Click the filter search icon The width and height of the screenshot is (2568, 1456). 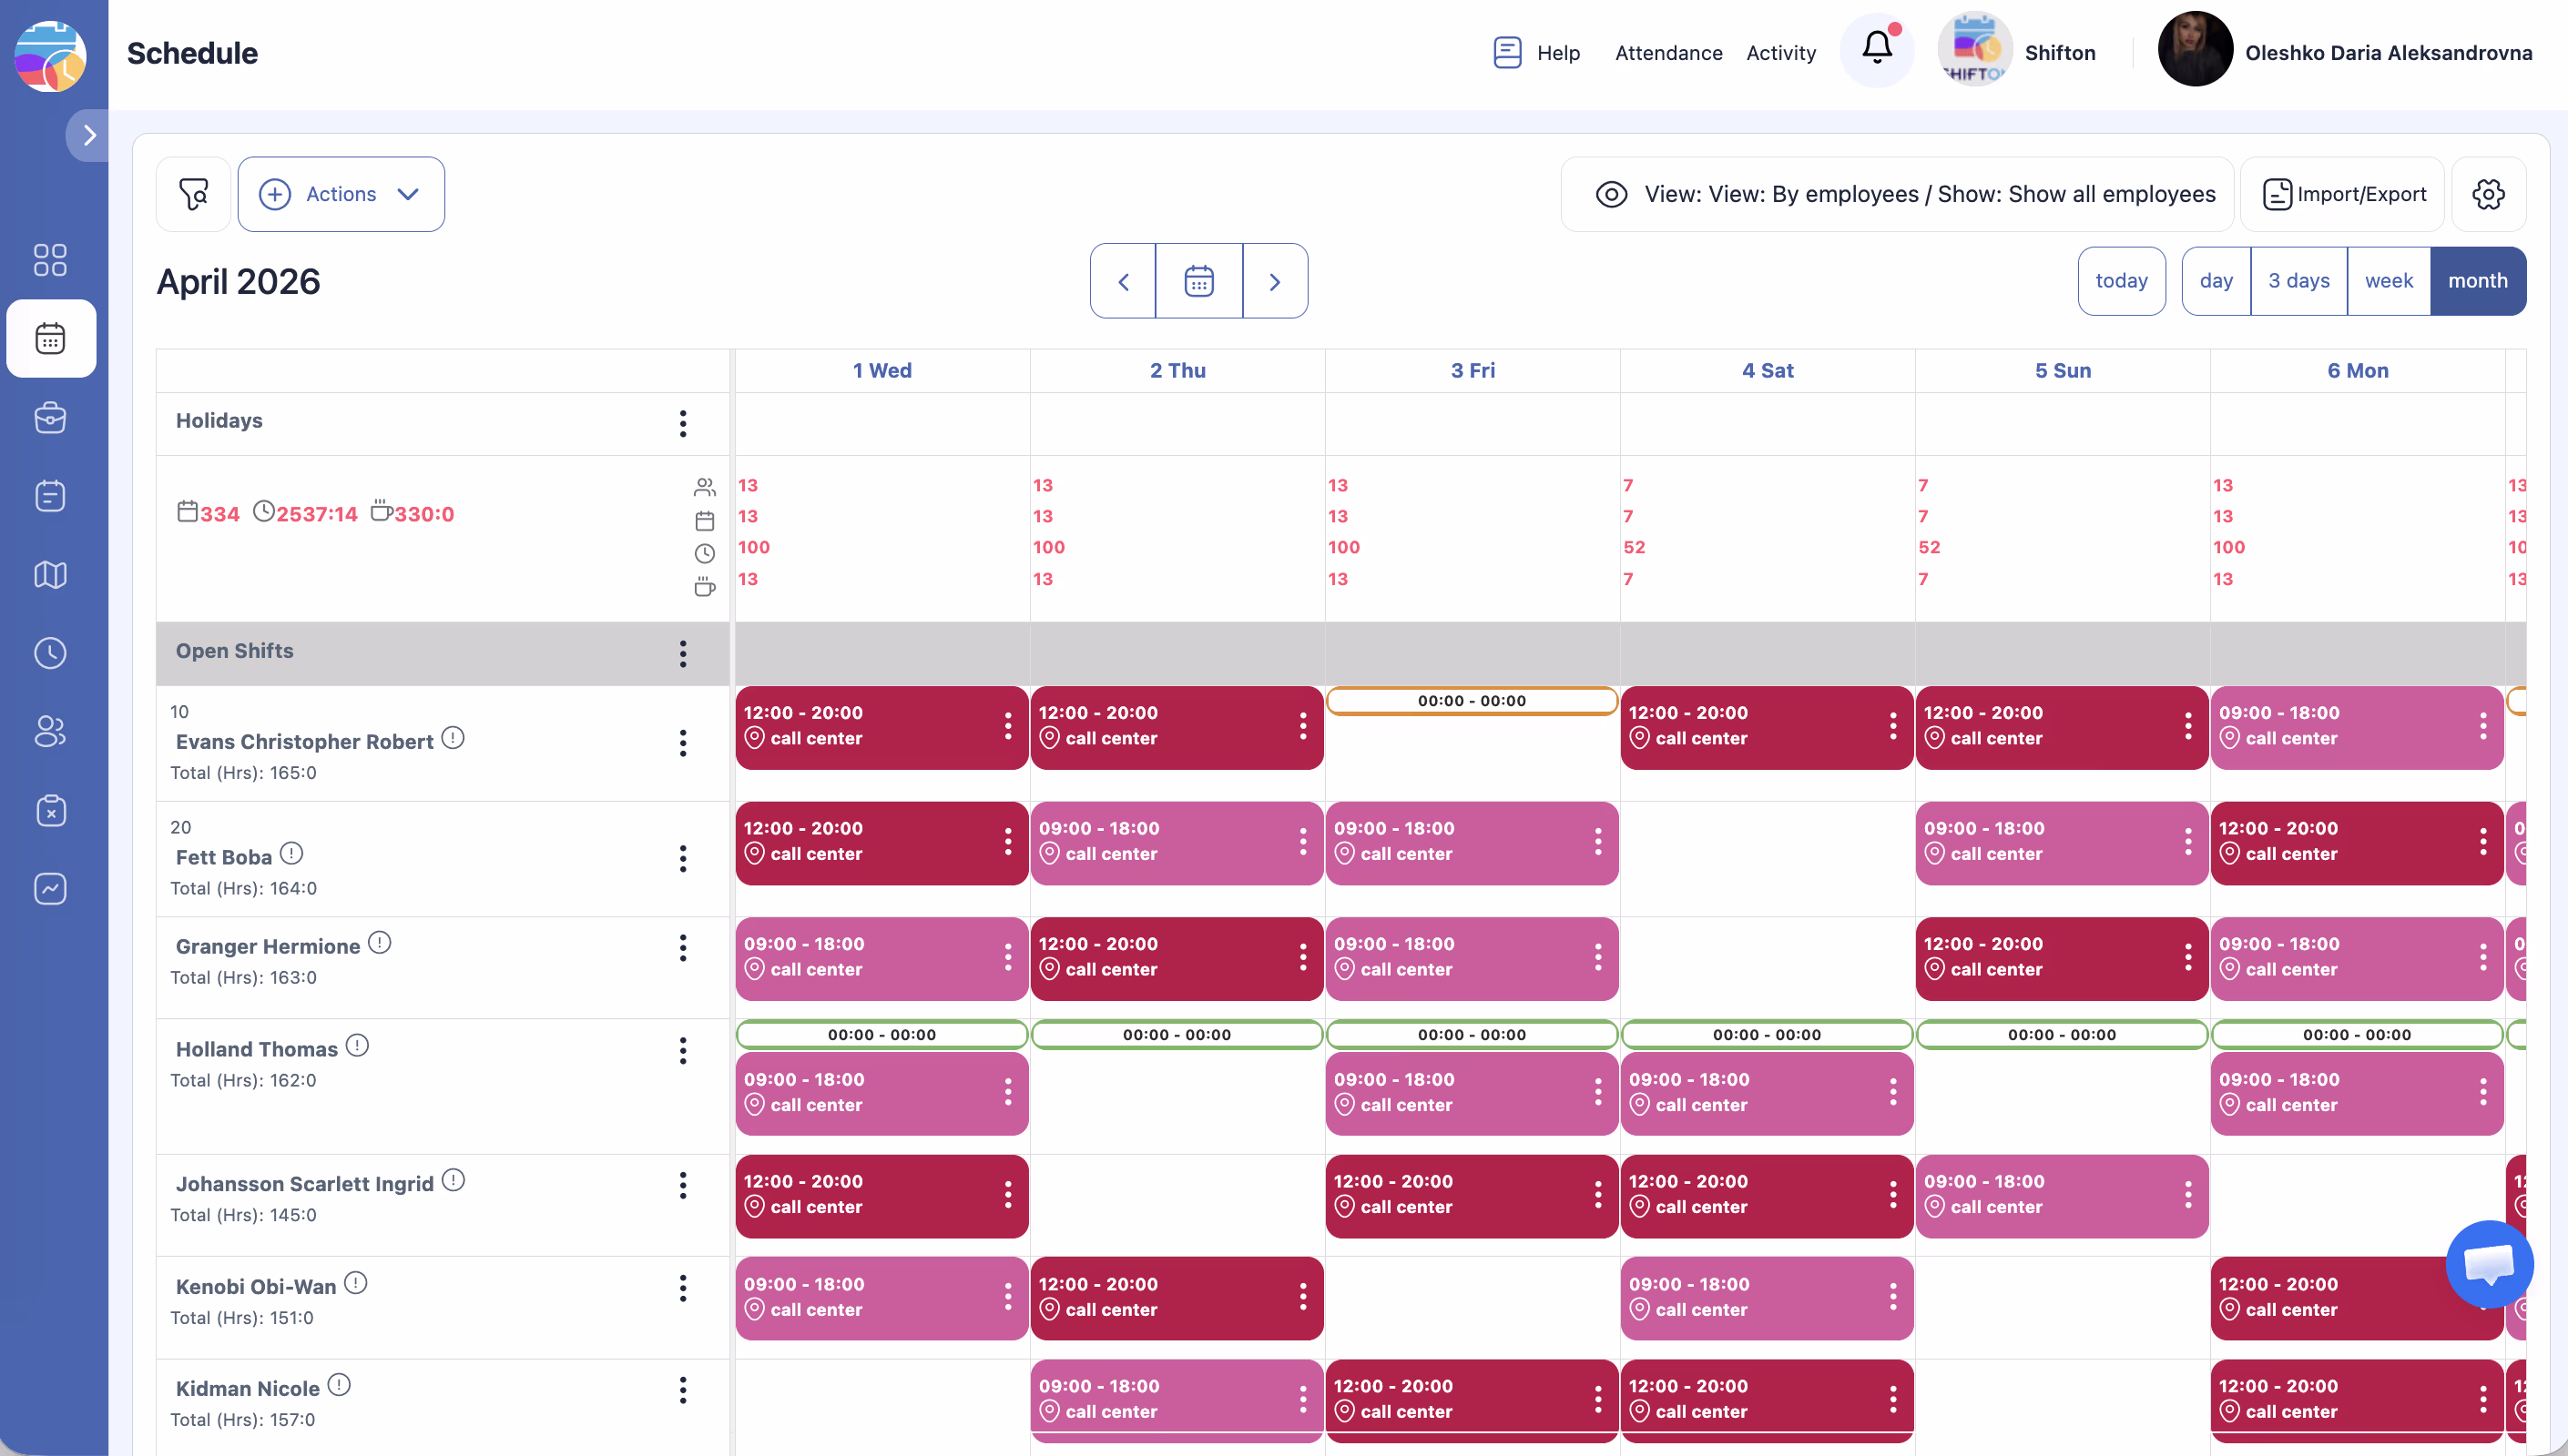[x=194, y=194]
